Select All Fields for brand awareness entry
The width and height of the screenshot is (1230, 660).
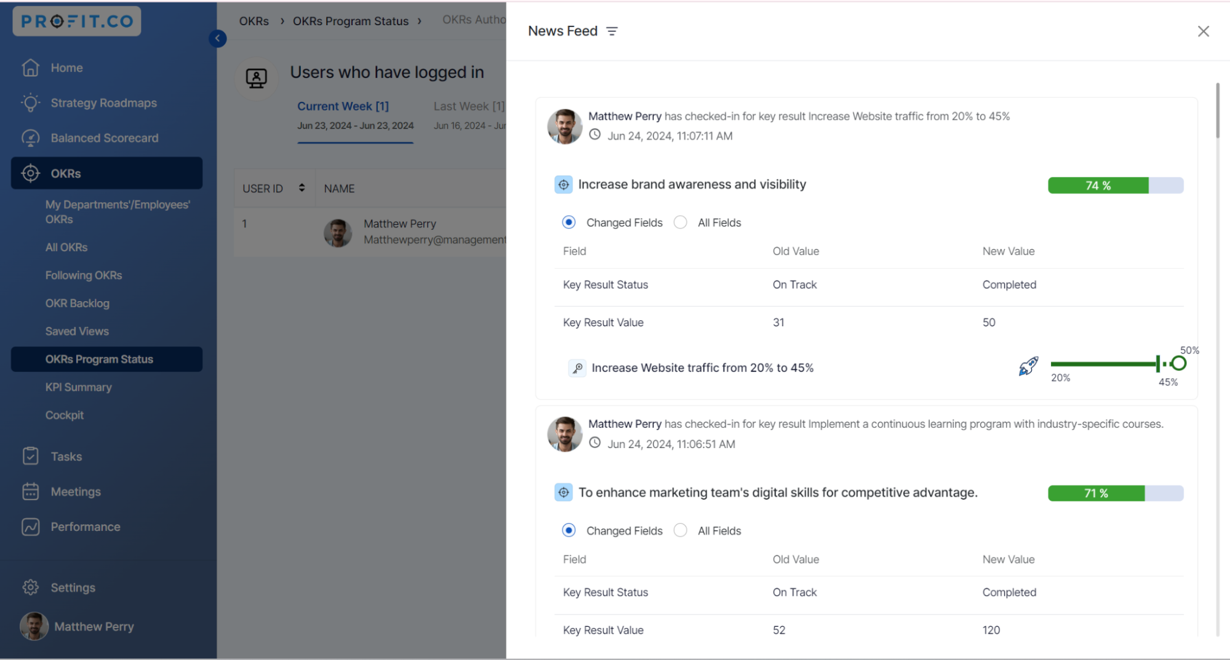coord(681,222)
